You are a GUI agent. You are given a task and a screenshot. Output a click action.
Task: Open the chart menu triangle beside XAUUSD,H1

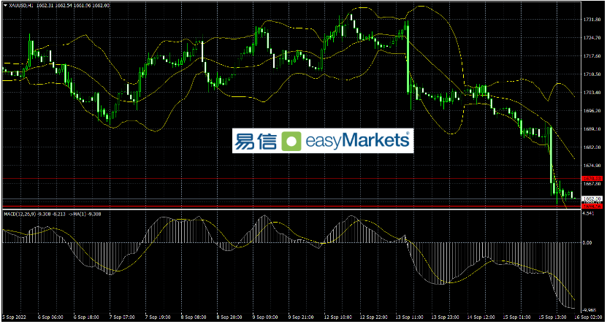tap(5, 5)
